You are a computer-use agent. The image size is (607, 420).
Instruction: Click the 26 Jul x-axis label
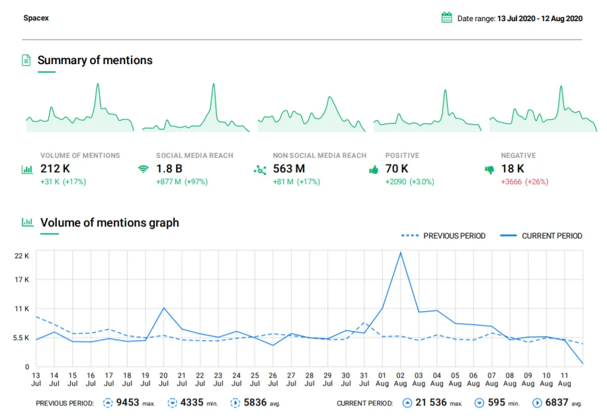(x=273, y=380)
